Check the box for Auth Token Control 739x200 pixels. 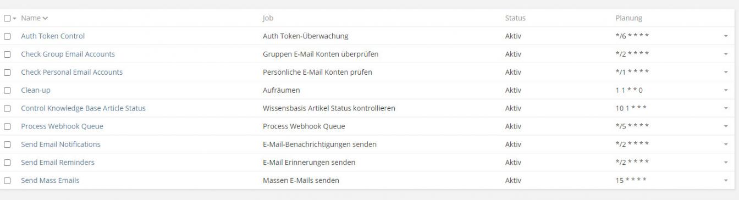coord(7,36)
